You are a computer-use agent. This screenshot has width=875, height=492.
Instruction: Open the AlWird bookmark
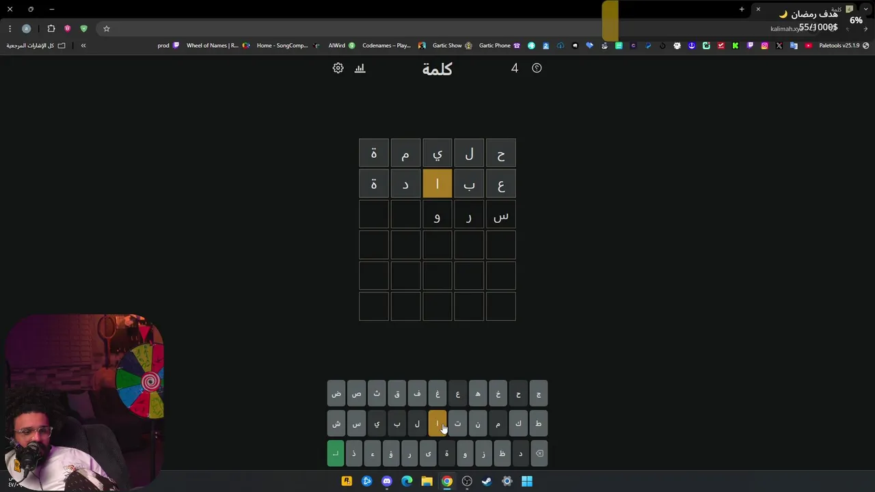(342, 46)
